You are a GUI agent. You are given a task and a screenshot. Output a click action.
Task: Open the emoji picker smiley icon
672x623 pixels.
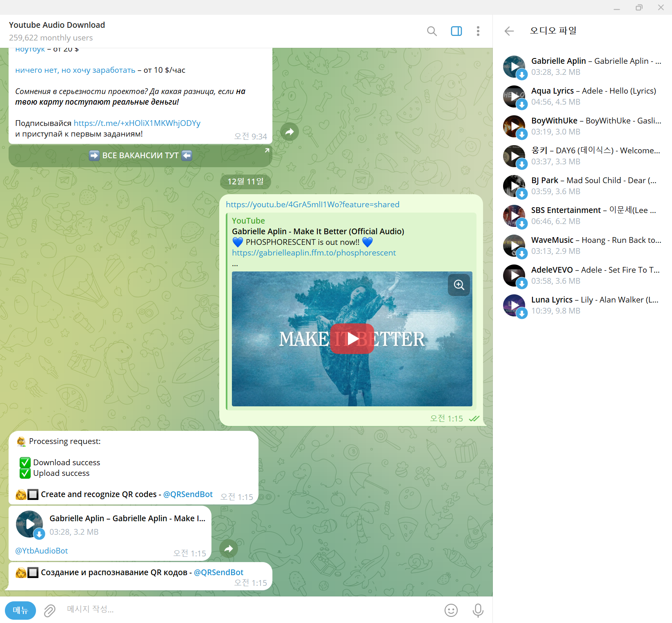point(451,610)
